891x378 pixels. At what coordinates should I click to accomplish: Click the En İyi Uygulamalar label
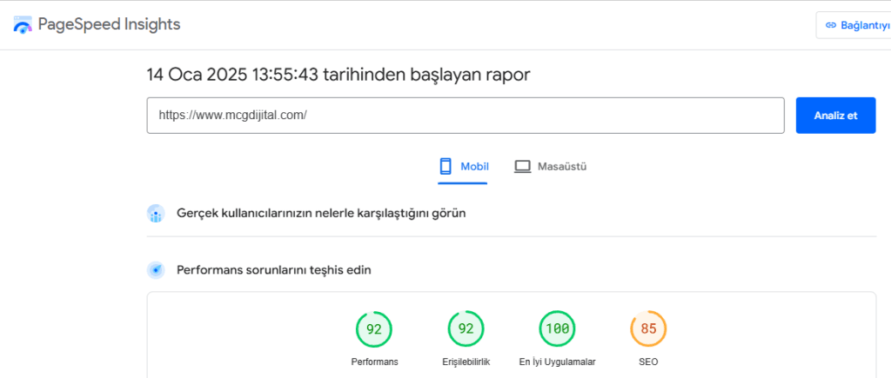pyautogui.click(x=558, y=361)
